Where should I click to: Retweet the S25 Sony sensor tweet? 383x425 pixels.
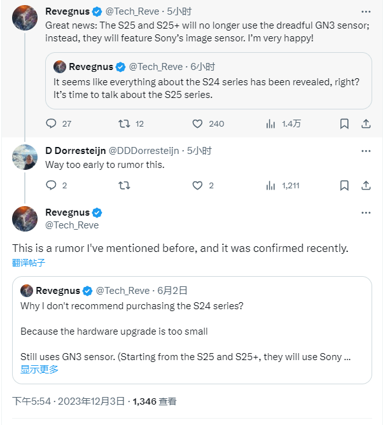[x=125, y=123]
